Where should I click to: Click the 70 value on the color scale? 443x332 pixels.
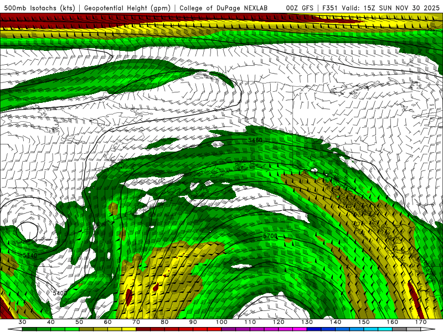[136, 322]
